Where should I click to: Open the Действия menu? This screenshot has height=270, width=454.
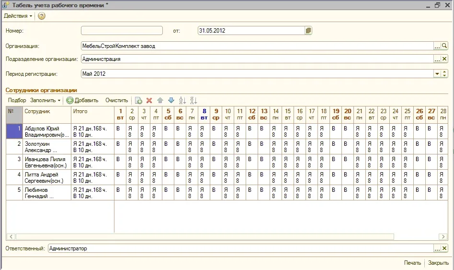click(x=18, y=16)
